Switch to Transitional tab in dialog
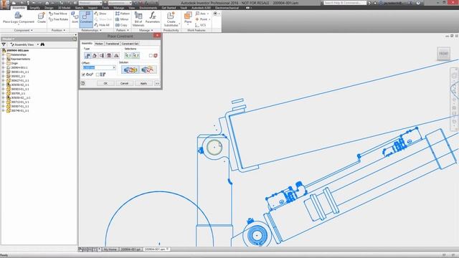This screenshot has height=258, width=459. [113, 44]
